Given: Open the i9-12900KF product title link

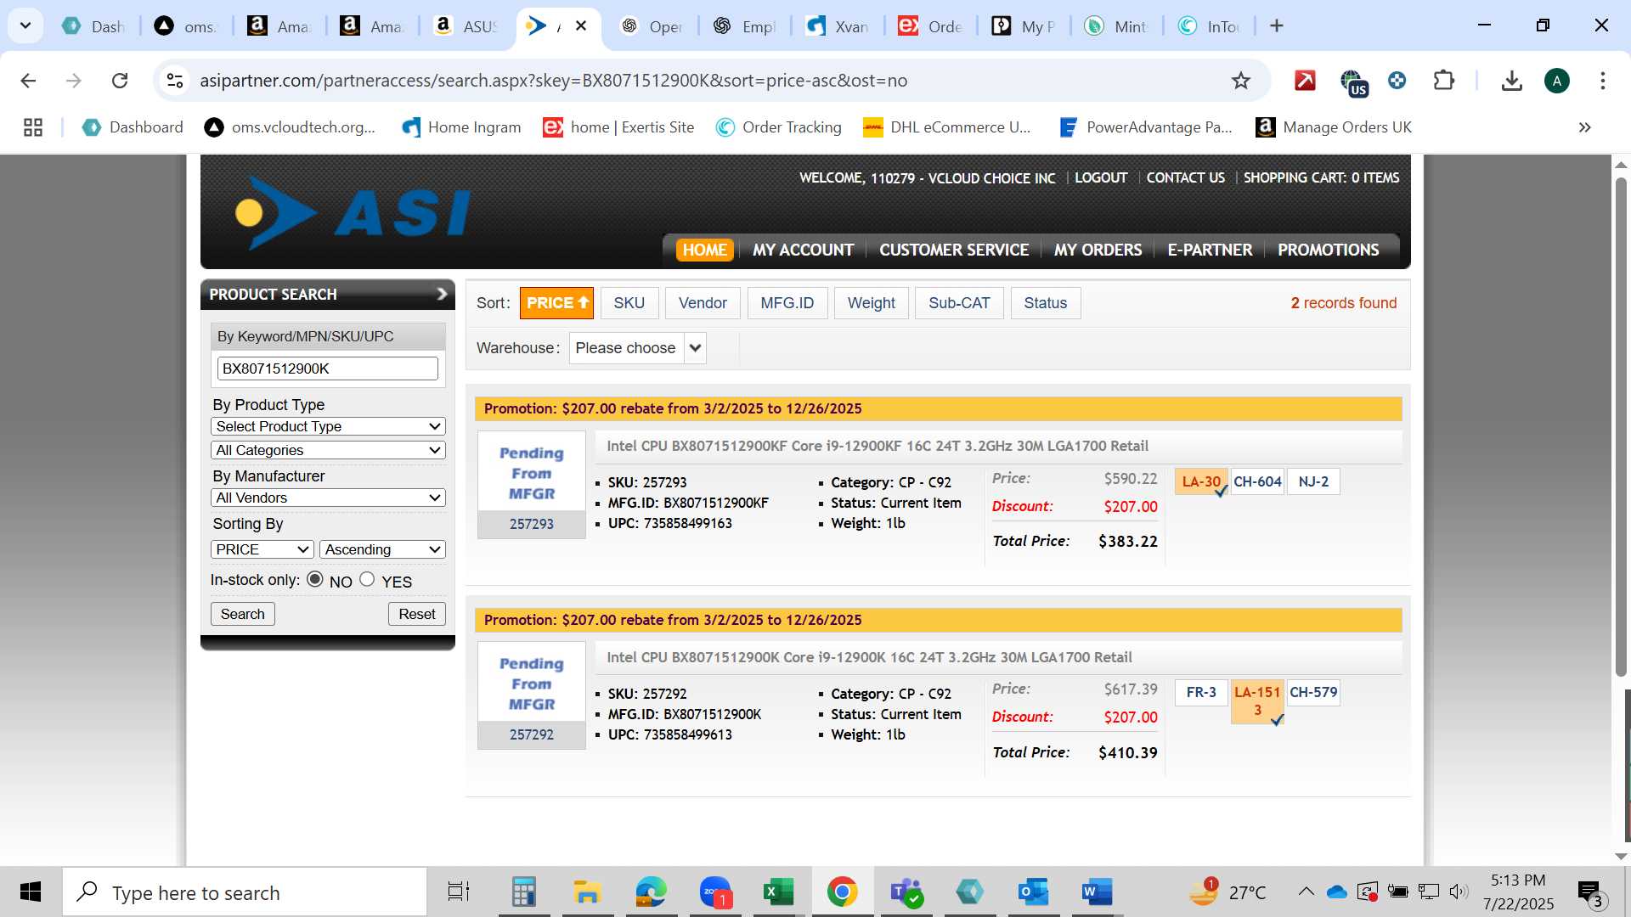Looking at the screenshot, I should point(878,446).
